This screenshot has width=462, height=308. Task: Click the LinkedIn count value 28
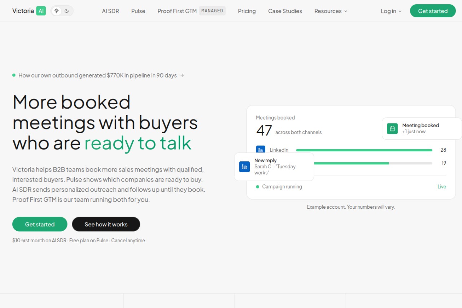click(443, 150)
